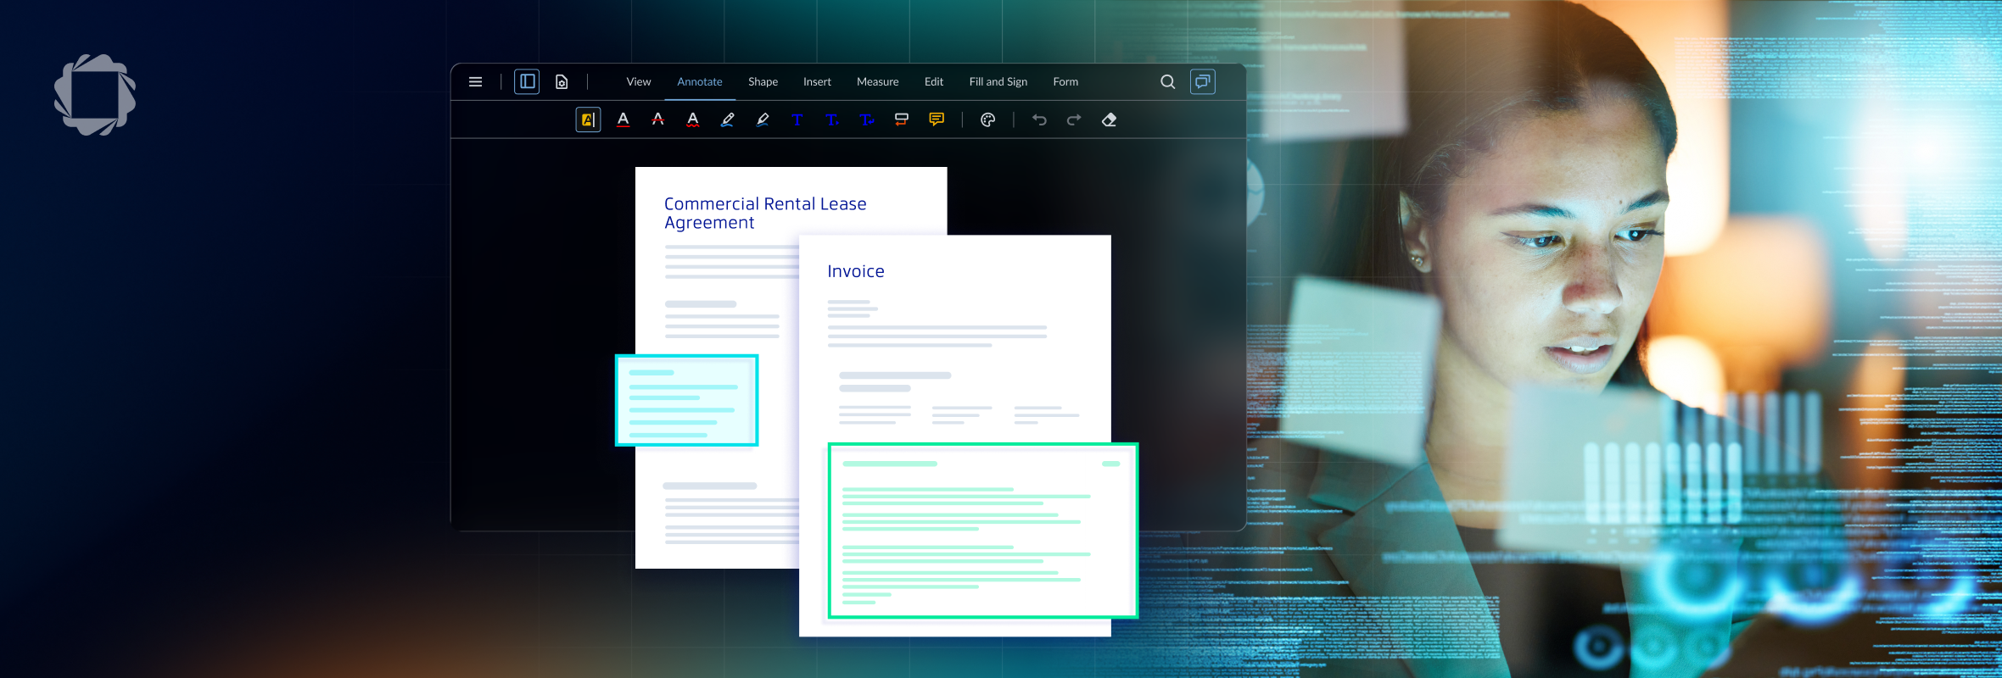The width and height of the screenshot is (2002, 678).
Task: Switch to the View tab
Action: coord(639,82)
